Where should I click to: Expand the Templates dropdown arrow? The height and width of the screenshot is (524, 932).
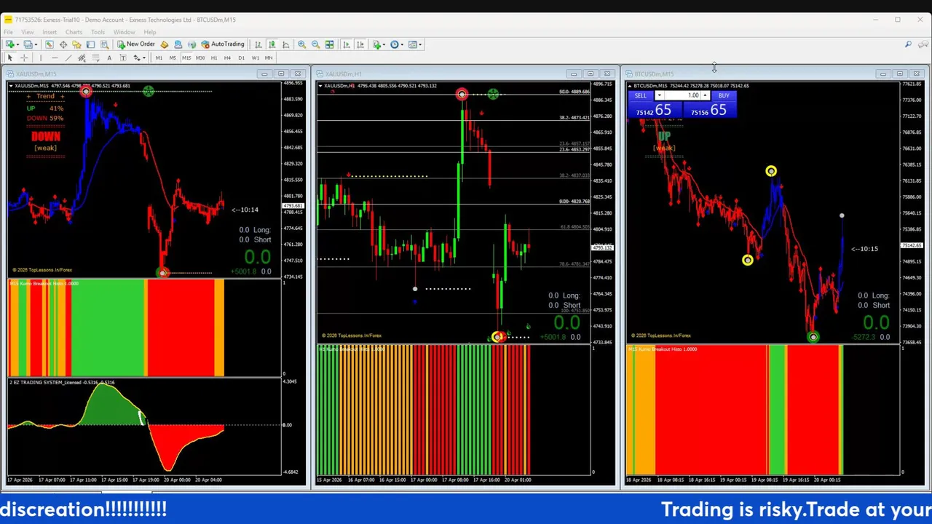(x=420, y=44)
